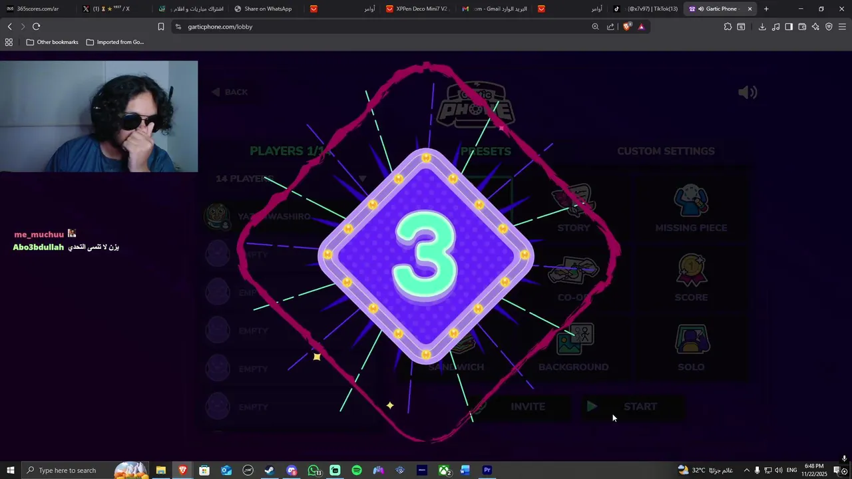Toggle the browser sidebar panel icon
This screenshot has height=479, width=852.
[x=789, y=27]
